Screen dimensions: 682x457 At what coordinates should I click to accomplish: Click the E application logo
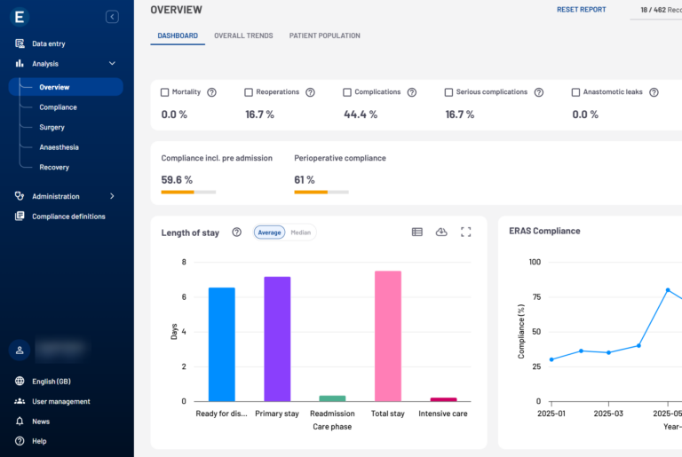pyautogui.click(x=20, y=17)
